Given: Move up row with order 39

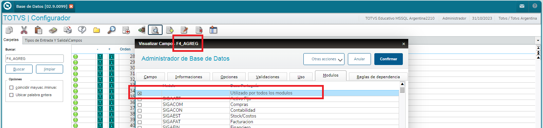Looking at the screenshot, I should 100,120.
